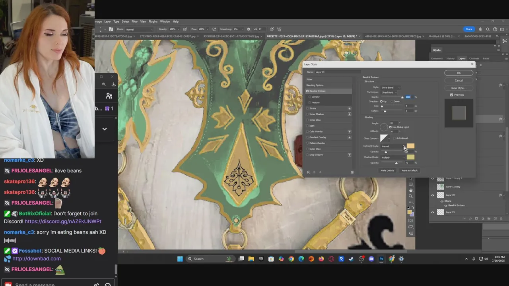Viewport: 509px width, 286px height.
Task: Expand chat panel chevron under webcam
Action: pos(105,129)
